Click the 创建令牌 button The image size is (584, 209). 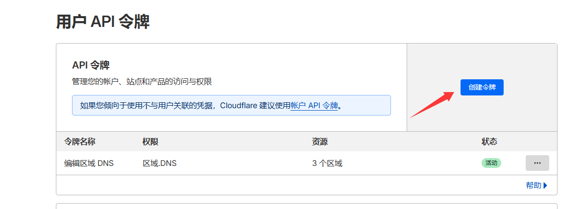(482, 87)
